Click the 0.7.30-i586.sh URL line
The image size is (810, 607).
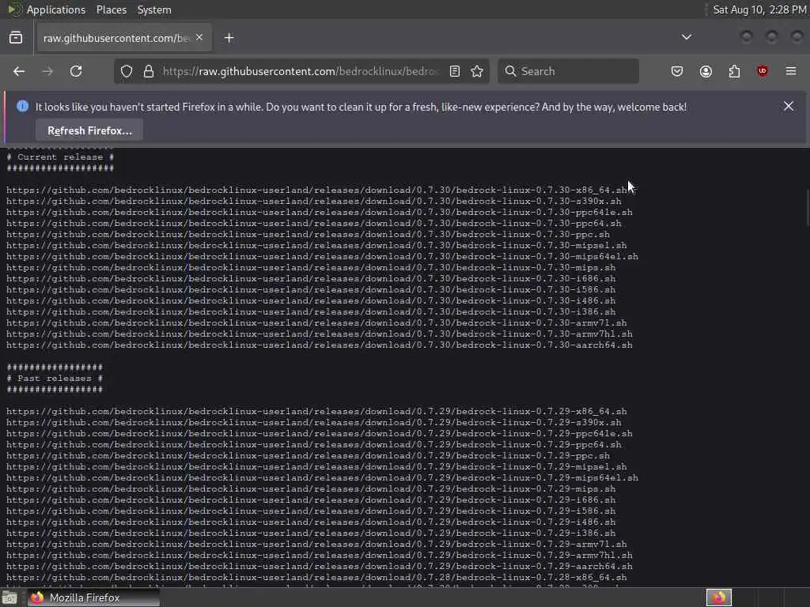311,289
